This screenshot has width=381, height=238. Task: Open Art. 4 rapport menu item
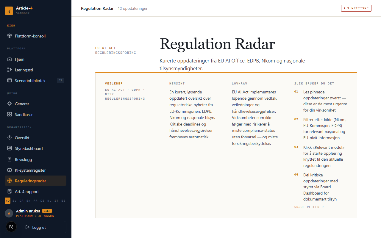35,192
